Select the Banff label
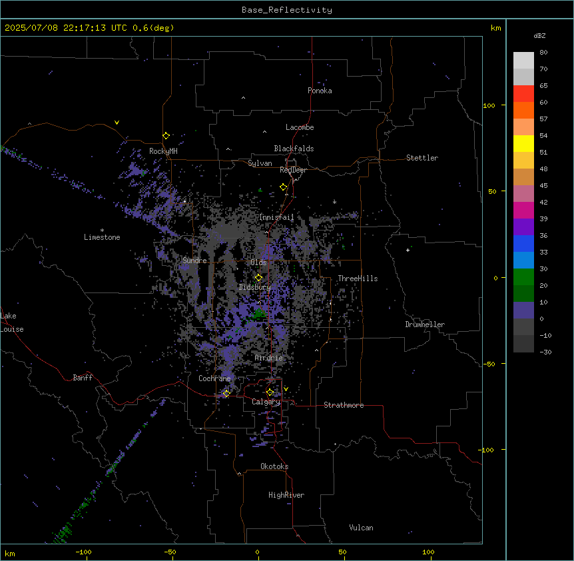The height and width of the screenshot is (561, 574). pos(83,378)
